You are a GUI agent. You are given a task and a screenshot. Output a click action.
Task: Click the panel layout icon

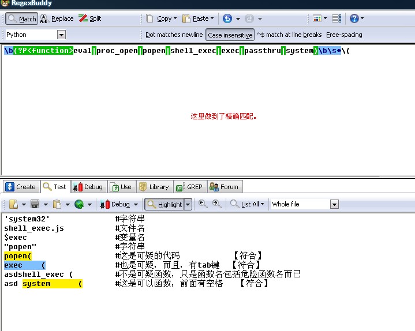pos(337,18)
